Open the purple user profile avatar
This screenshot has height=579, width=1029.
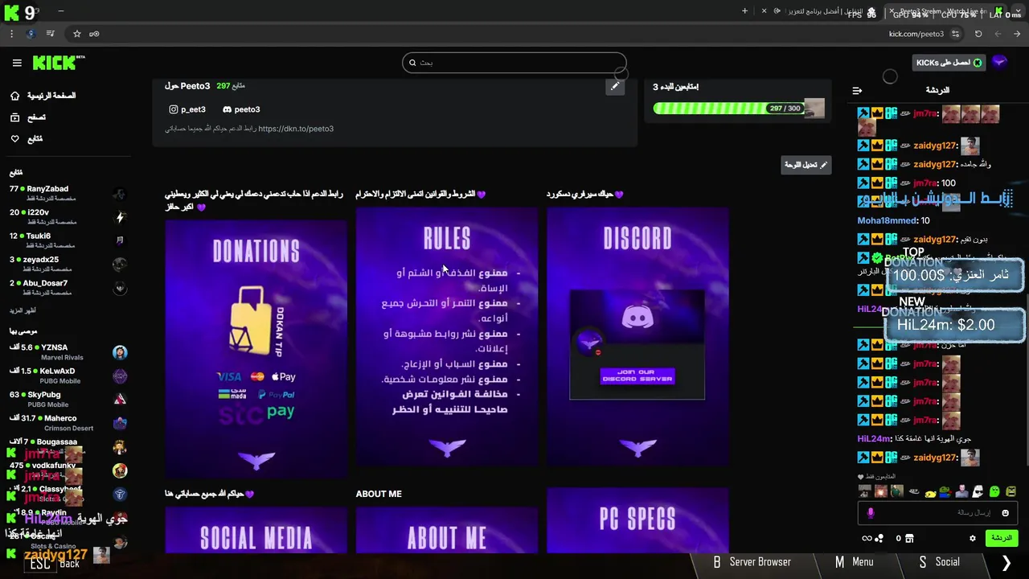pos(999,62)
